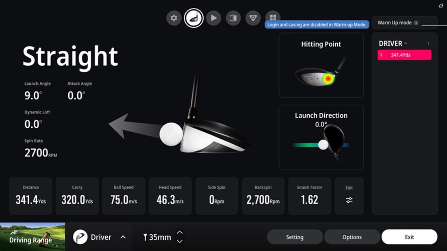Image resolution: width=447 pixels, height=251 pixels.
Task: Play the swing replay video
Action: click(x=213, y=18)
